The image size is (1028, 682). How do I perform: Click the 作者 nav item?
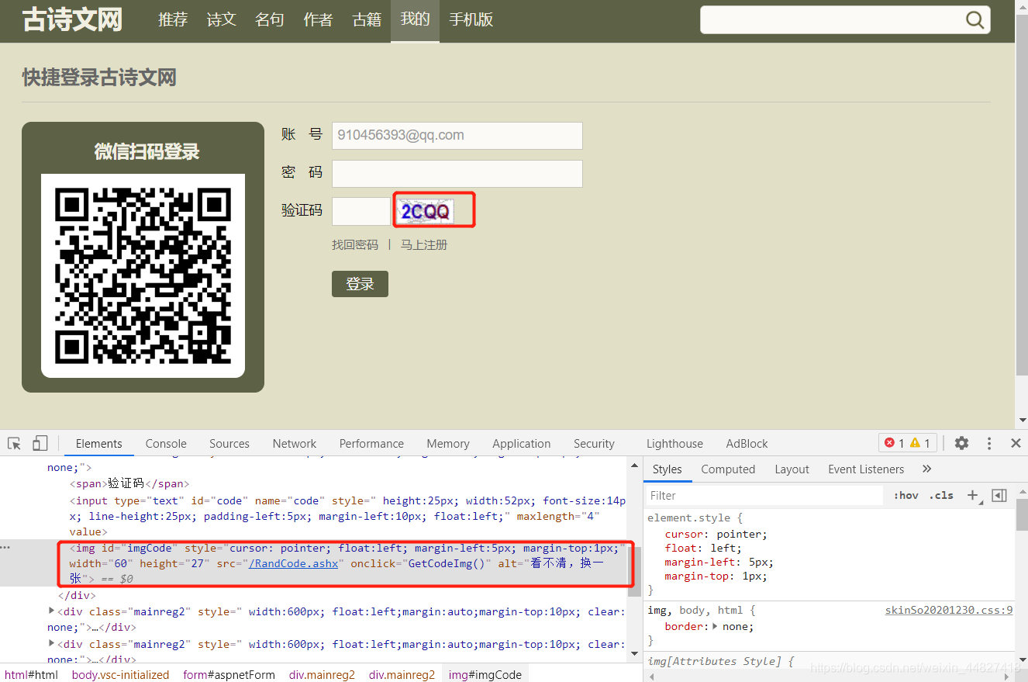click(318, 19)
